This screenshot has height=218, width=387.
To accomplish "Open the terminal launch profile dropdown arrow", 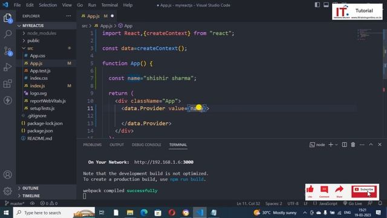I will click(x=336, y=145).
